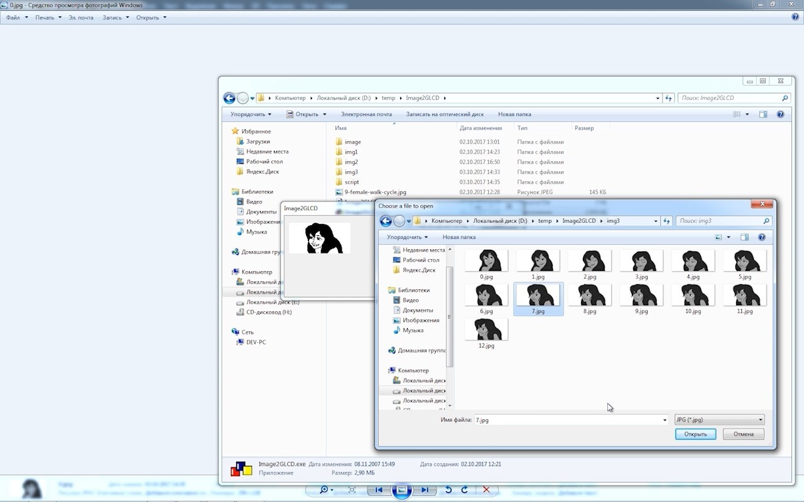Click Записать на оптический диск
The image size is (804, 502).
445,114
